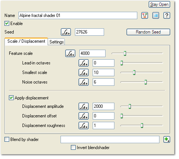179x159 pixels.
Task: Switch to the Settings tab
Action: tap(56, 42)
